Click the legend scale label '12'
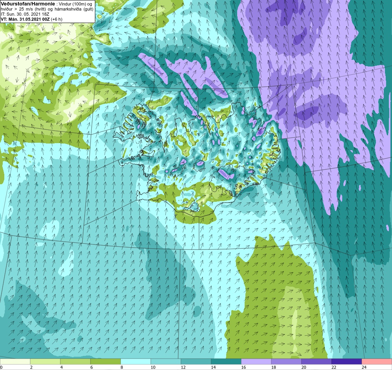Viewport: 392px width, 370px height. coord(183,367)
